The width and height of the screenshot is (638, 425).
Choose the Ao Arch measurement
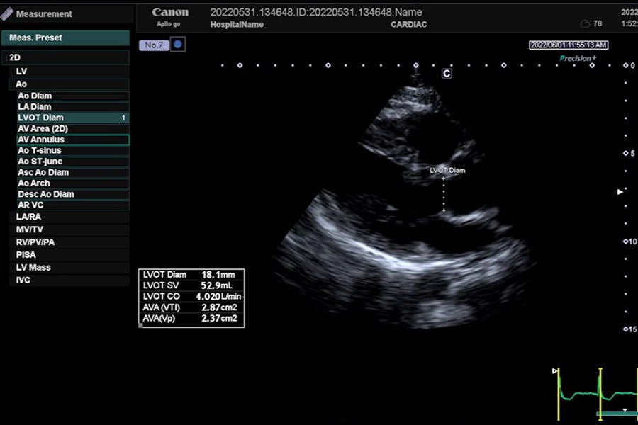(x=73, y=183)
